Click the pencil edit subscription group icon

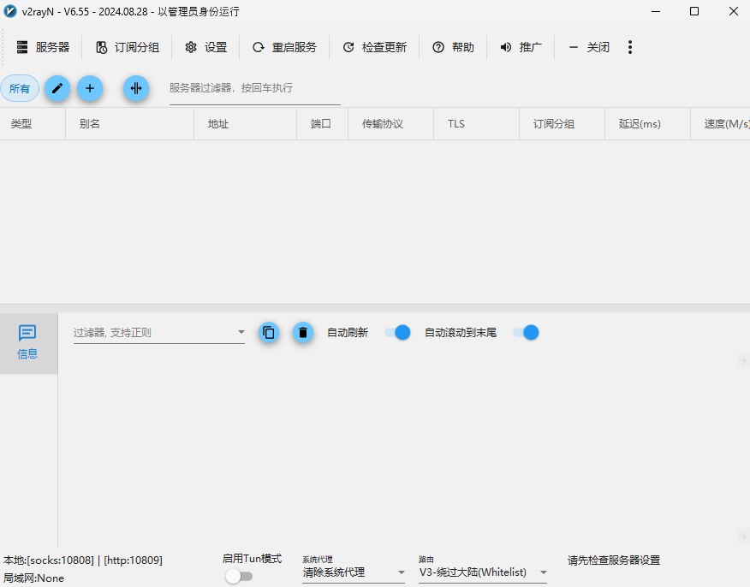(x=57, y=88)
